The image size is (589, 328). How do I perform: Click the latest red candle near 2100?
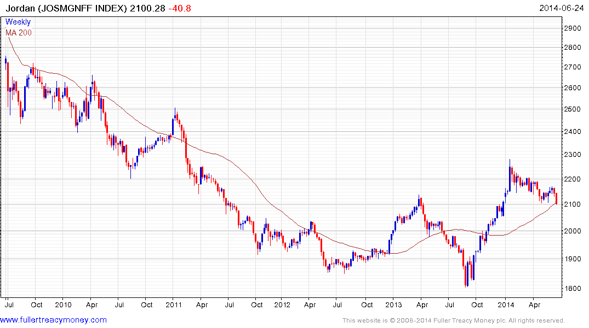[x=556, y=198]
